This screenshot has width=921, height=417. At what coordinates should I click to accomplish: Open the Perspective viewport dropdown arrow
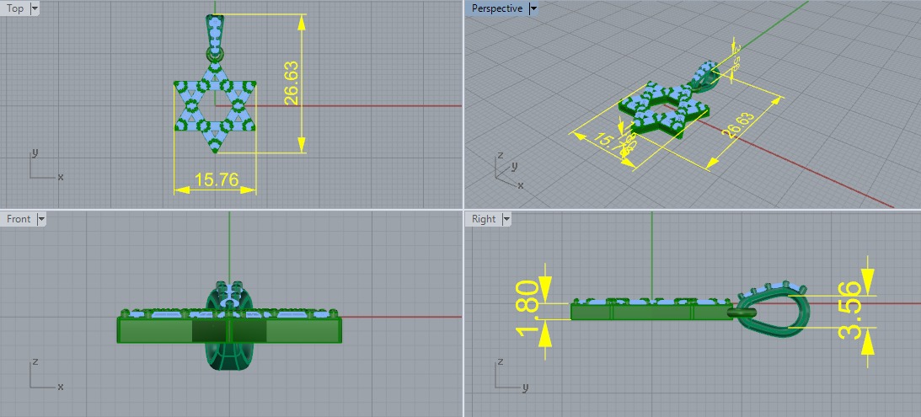point(533,8)
